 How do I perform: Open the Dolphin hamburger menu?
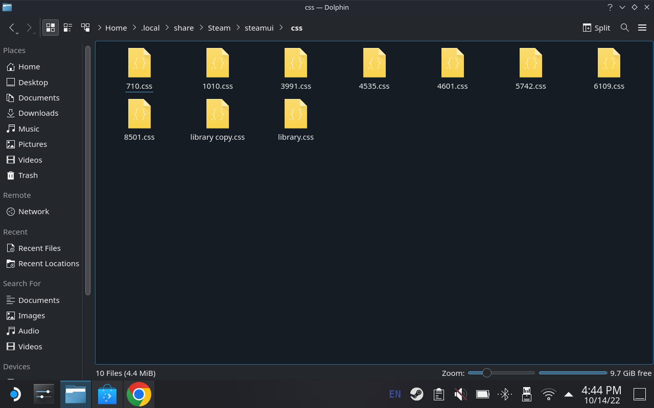pos(642,27)
